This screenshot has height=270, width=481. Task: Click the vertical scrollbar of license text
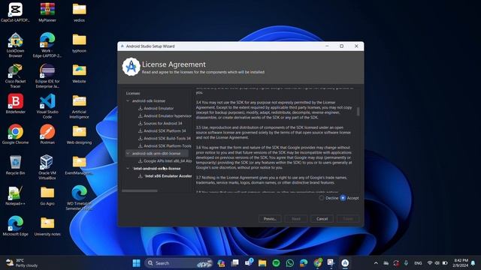(358, 112)
